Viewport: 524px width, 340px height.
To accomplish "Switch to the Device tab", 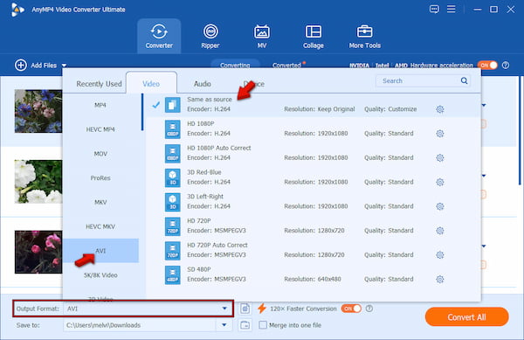I will [253, 84].
